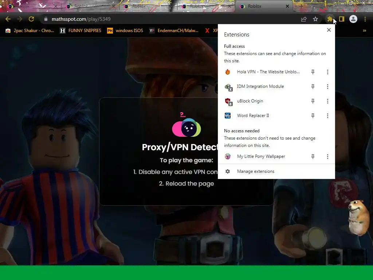The image size is (373, 280).
Task: Open more options for uBlock Origin
Action: 327,101
